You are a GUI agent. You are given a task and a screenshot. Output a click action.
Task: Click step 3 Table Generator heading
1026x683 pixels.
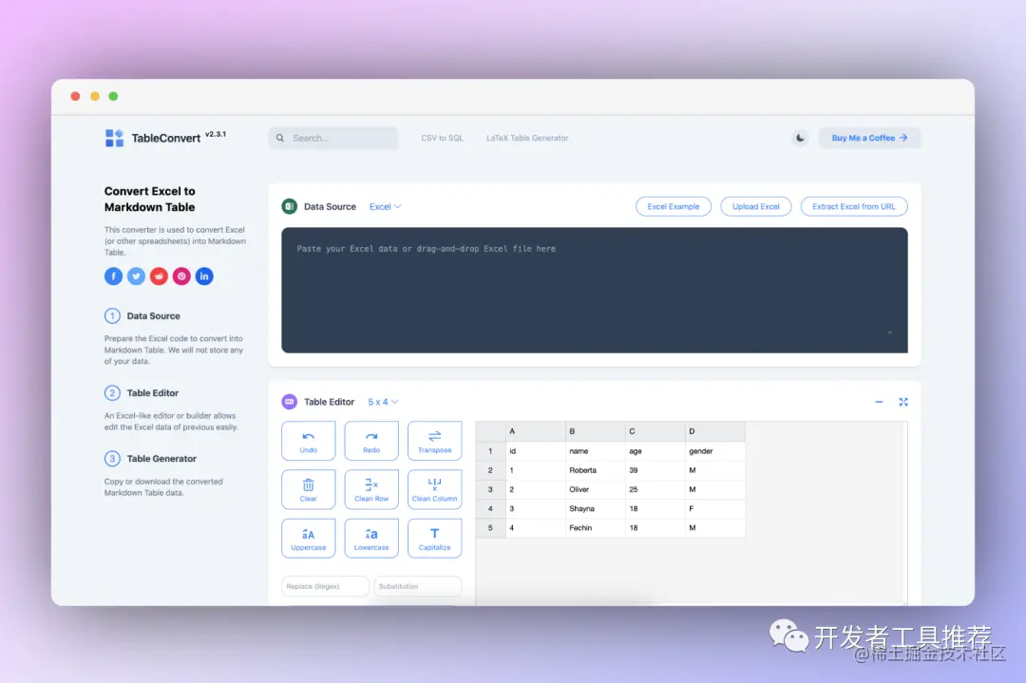pos(161,459)
